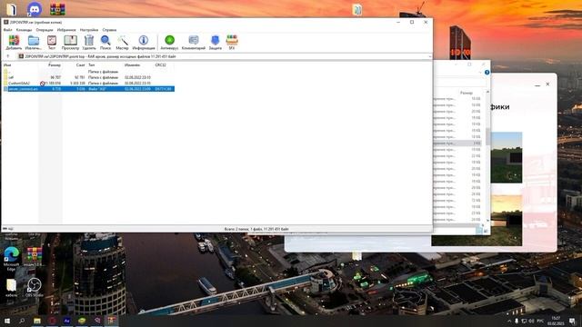The height and width of the screenshot is (327, 582).
Task: Click the Размер header in the Explorer window
Action: point(467,93)
